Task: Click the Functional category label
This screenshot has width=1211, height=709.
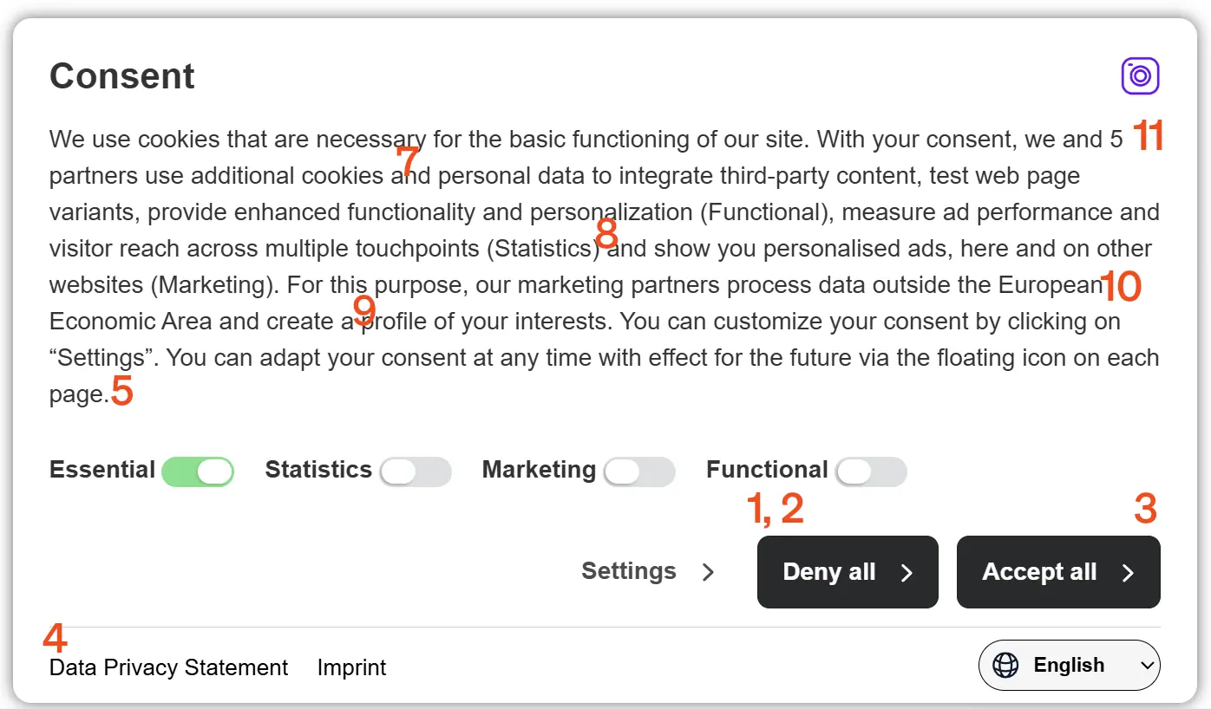Action: (767, 470)
